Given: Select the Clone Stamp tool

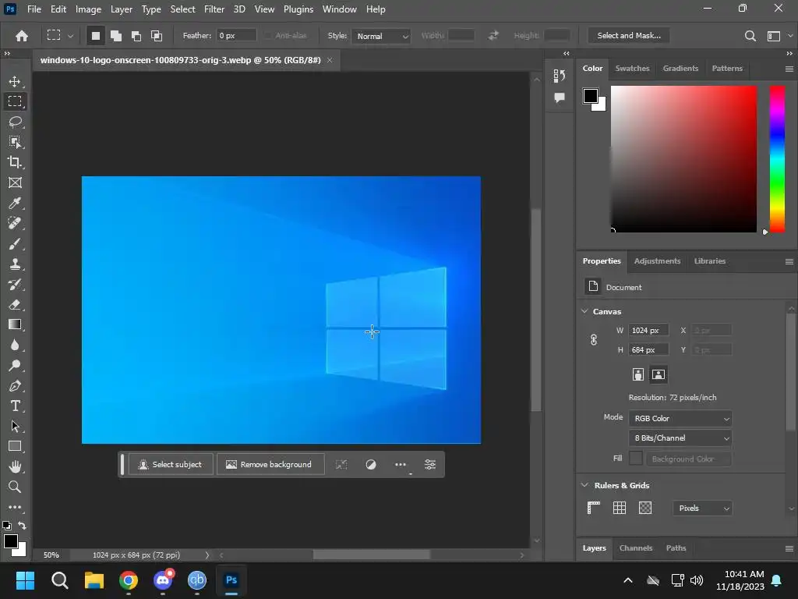Looking at the screenshot, I should tap(15, 264).
